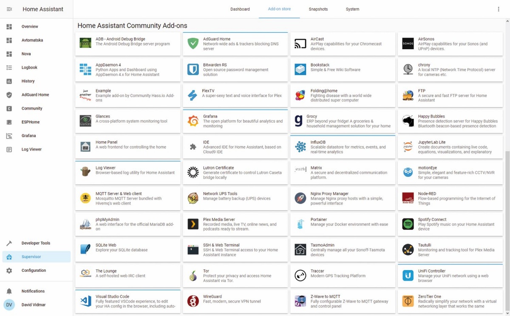This screenshot has height=316, width=510.
Task: Click the chrony add-on title
Action: tap(424, 65)
